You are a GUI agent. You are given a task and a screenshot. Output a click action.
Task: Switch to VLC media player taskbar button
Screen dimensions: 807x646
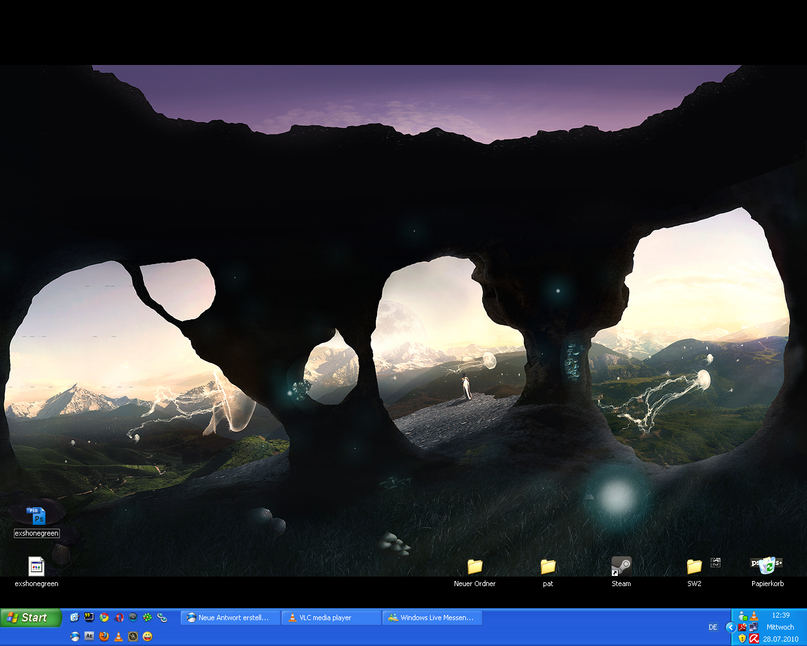pos(331,618)
